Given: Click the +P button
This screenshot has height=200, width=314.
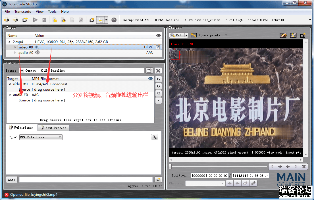Looking at the screenshot, I should pos(158,93).
